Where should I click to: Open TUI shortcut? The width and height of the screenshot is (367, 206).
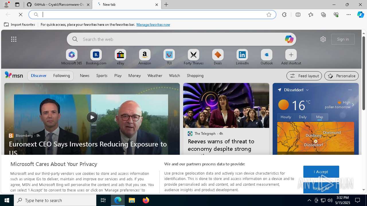(x=169, y=57)
